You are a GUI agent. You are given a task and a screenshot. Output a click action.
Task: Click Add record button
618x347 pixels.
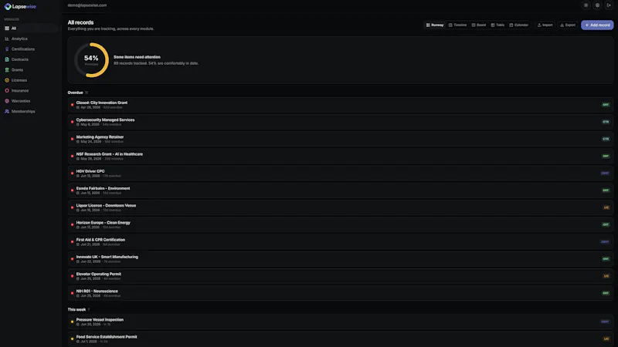[x=597, y=25]
